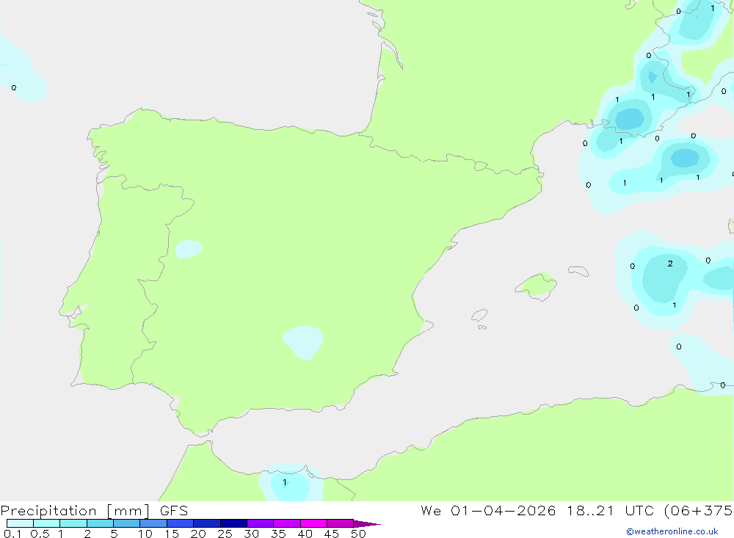Click the "0" value in the Atlantic Ocean
Screen dimensions: 734x538
point(13,87)
